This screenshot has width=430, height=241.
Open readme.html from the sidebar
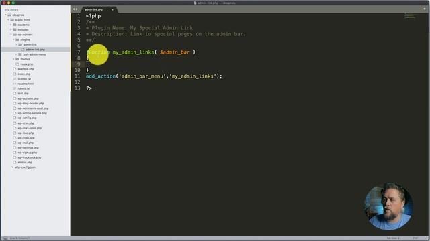click(x=26, y=84)
